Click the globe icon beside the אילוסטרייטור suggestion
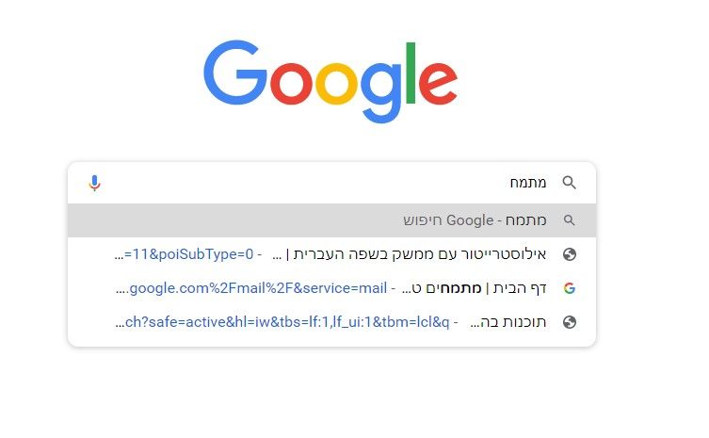This screenshot has width=709, height=438. click(570, 254)
